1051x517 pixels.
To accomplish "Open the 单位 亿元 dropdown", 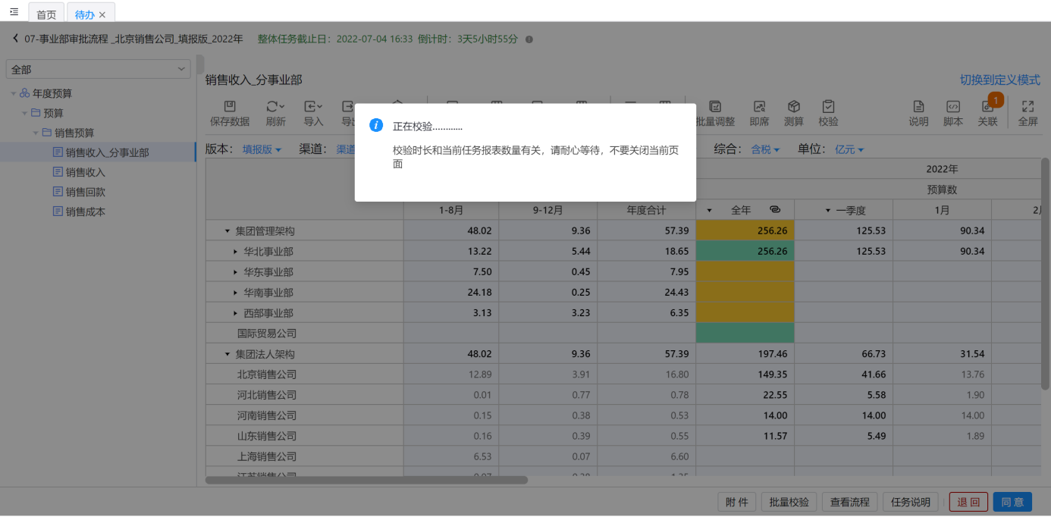I will [x=849, y=150].
